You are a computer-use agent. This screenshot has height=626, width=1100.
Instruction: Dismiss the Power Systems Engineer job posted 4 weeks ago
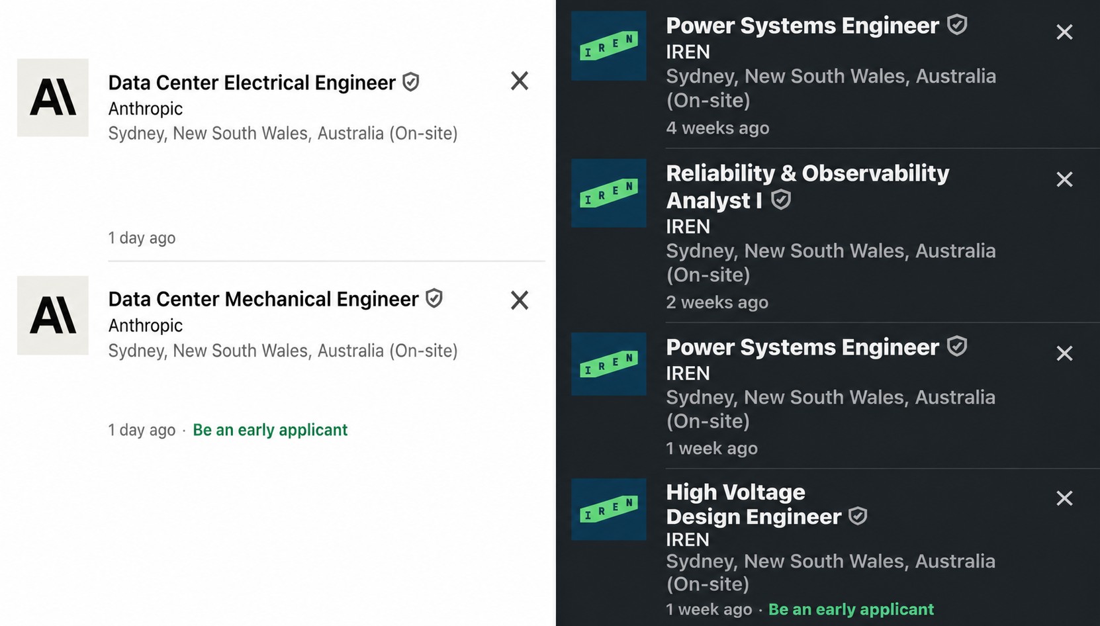[x=1064, y=32]
